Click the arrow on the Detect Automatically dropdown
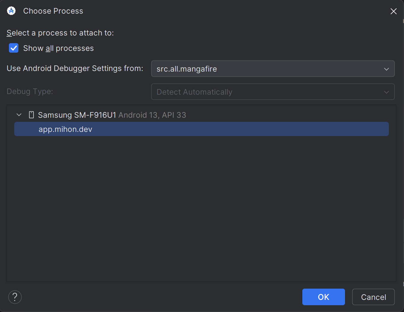The image size is (404, 312). point(386,92)
